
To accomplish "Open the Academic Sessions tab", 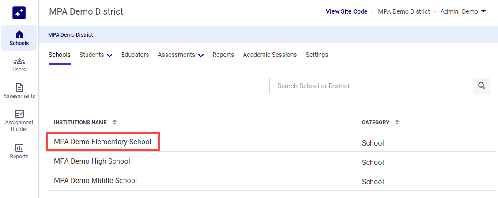I will (270, 55).
